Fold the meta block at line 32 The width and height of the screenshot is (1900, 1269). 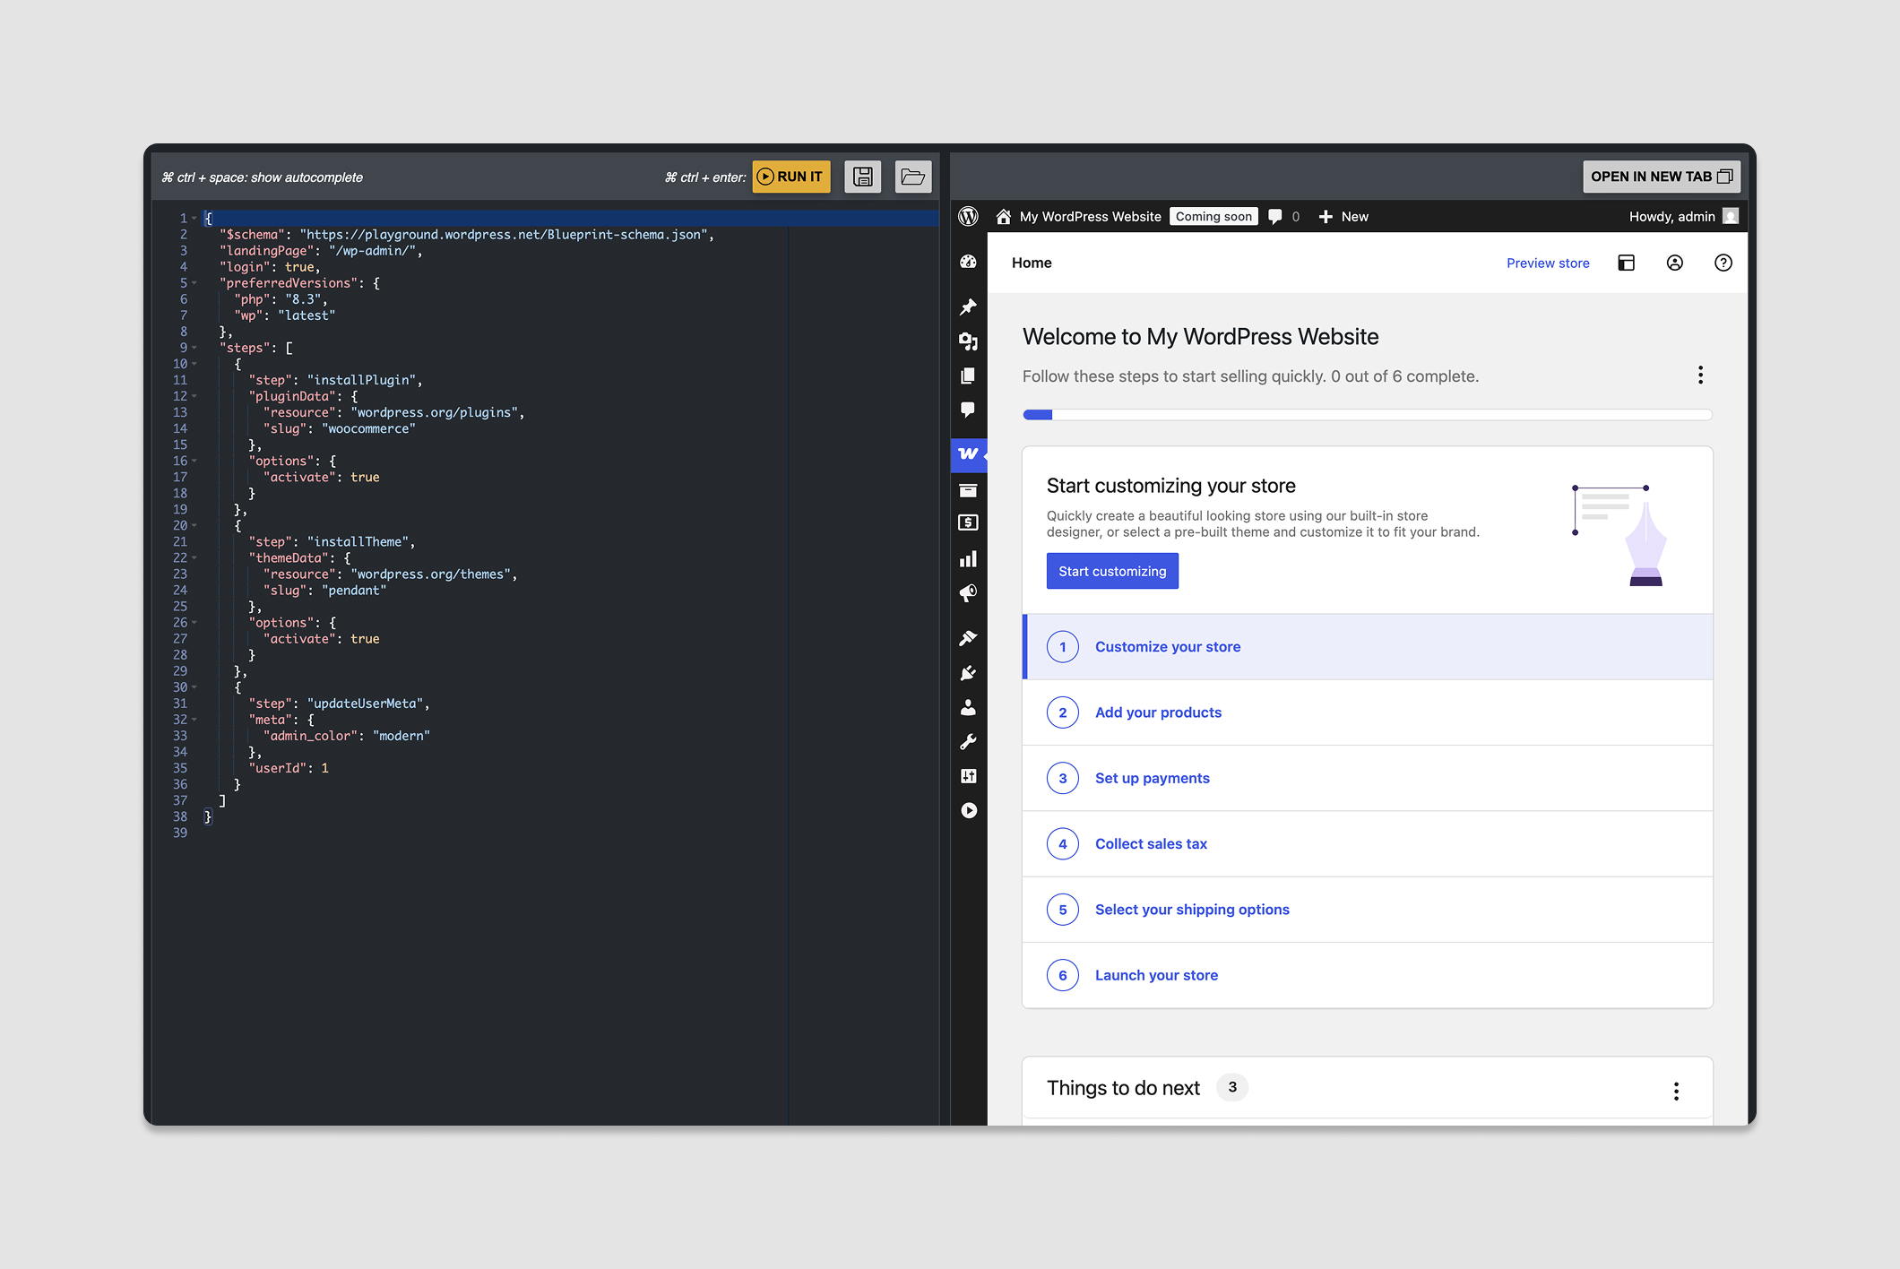194,720
